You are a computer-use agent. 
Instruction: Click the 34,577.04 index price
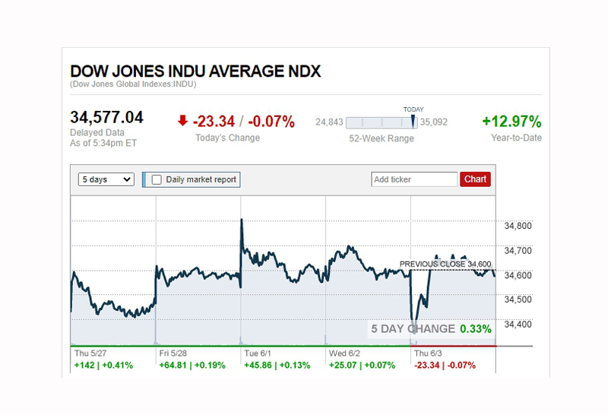click(x=106, y=118)
